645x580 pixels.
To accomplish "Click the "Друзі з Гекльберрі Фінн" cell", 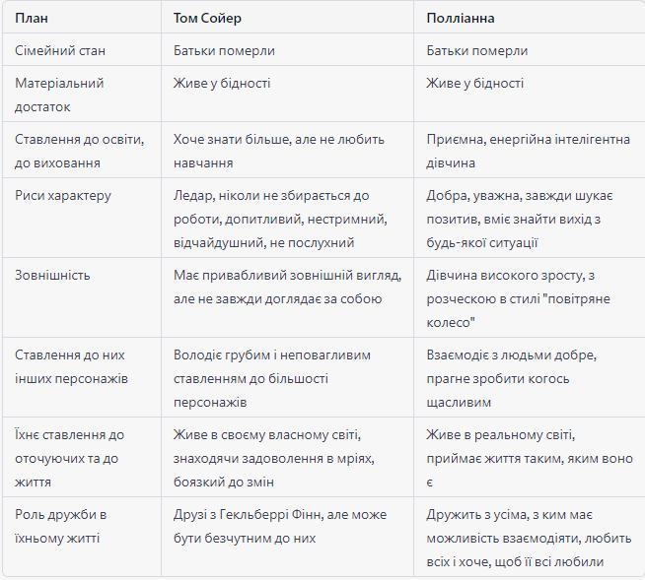I will (x=280, y=526).
